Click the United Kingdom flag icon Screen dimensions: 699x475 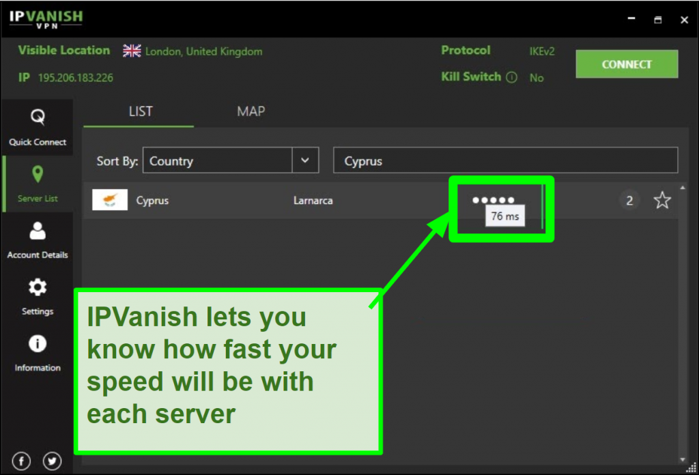[x=132, y=51]
